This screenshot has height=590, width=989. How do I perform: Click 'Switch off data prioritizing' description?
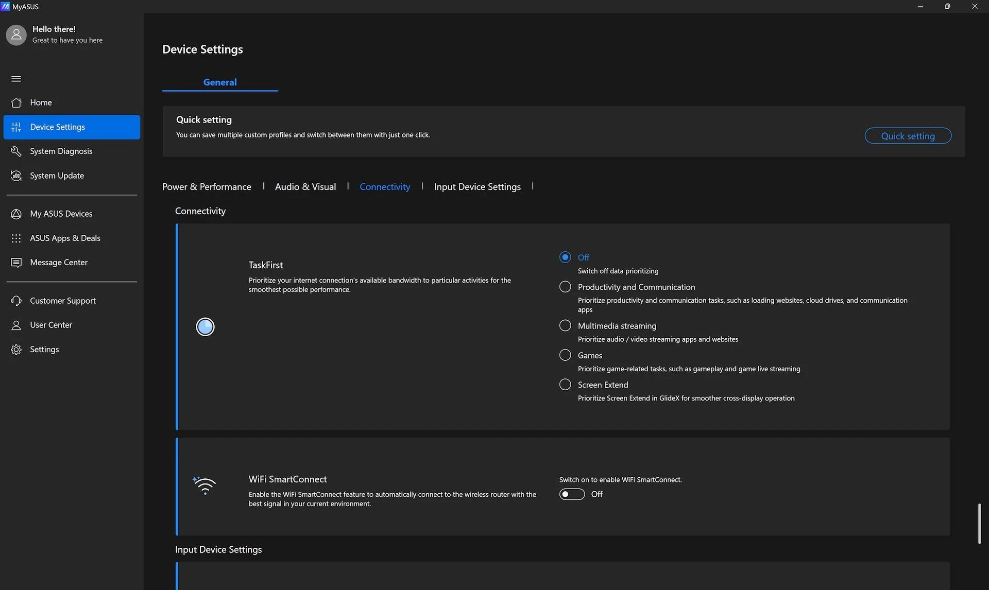[618, 271]
